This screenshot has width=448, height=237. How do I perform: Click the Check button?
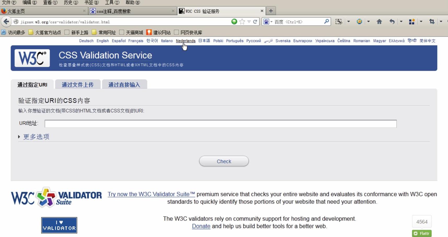click(x=224, y=161)
